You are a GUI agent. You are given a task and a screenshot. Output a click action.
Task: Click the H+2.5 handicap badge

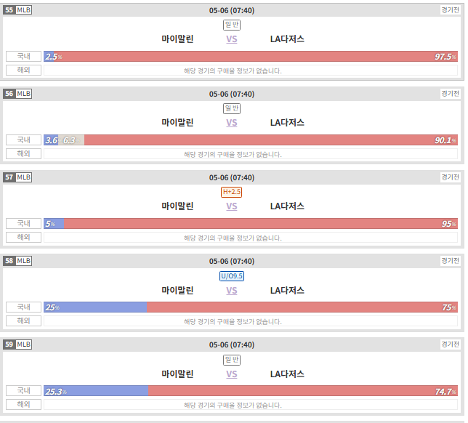coord(232,192)
